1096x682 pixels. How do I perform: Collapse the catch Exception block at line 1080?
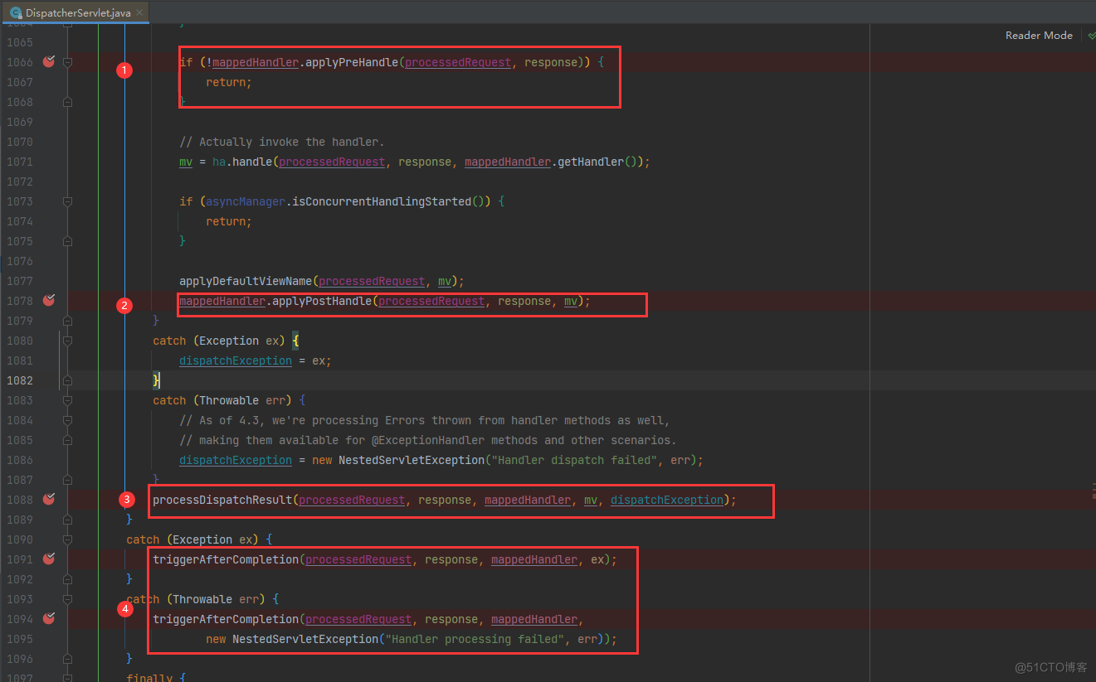click(x=67, y=341)
